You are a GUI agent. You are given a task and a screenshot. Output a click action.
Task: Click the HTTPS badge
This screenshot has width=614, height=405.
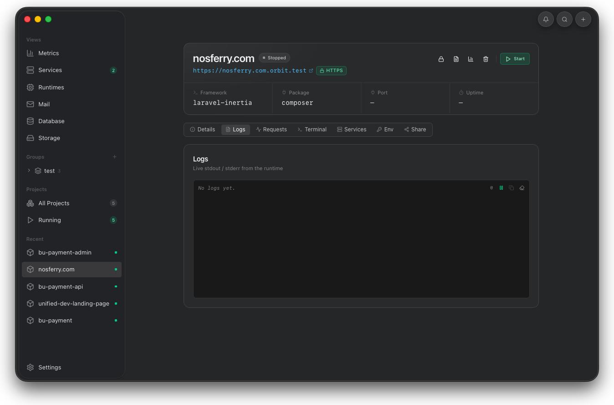click(331, 71)
